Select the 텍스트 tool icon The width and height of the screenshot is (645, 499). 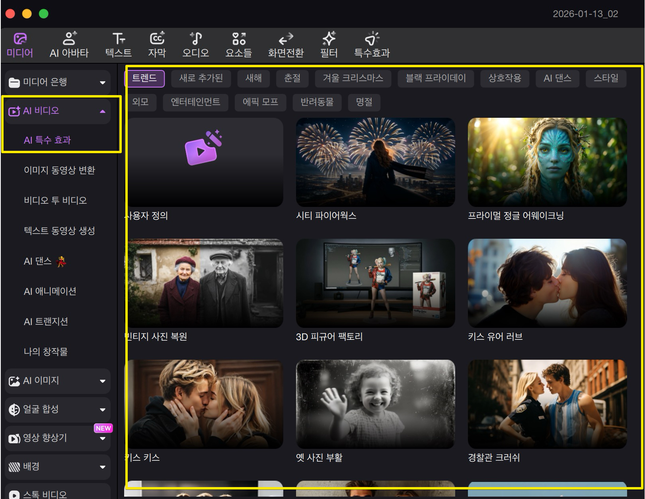119,39
